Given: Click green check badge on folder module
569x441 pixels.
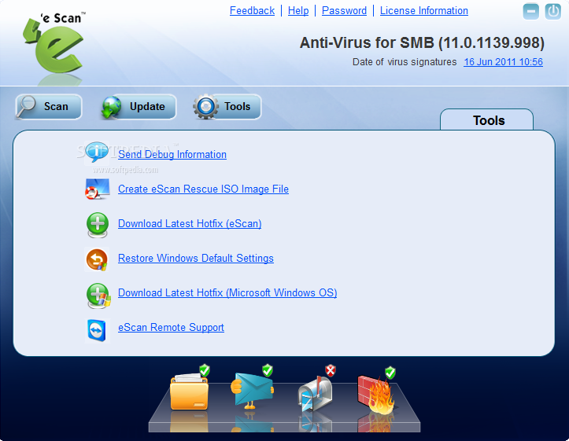Looking at the screenshot, I should tap(205, 370).
